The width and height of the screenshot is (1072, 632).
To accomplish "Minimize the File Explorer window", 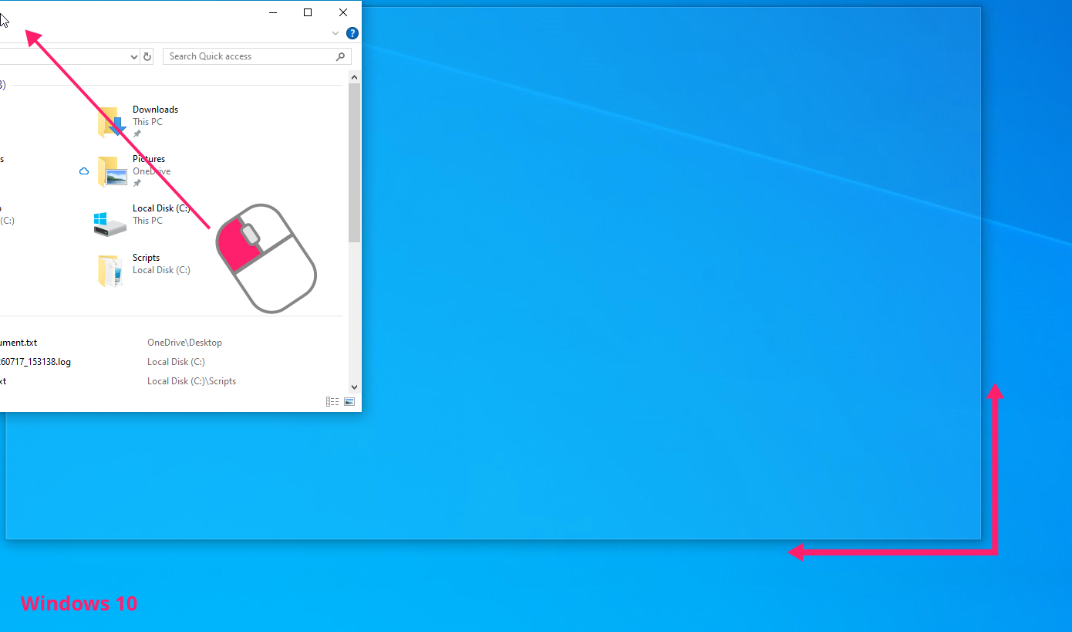I will point(273,12).
